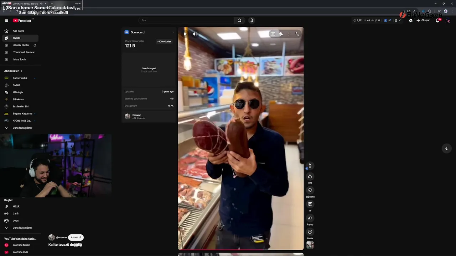Open Eskilerden Biri subscription channel
The height and width of the screenshot is (256, 456).
pos(20,106)
